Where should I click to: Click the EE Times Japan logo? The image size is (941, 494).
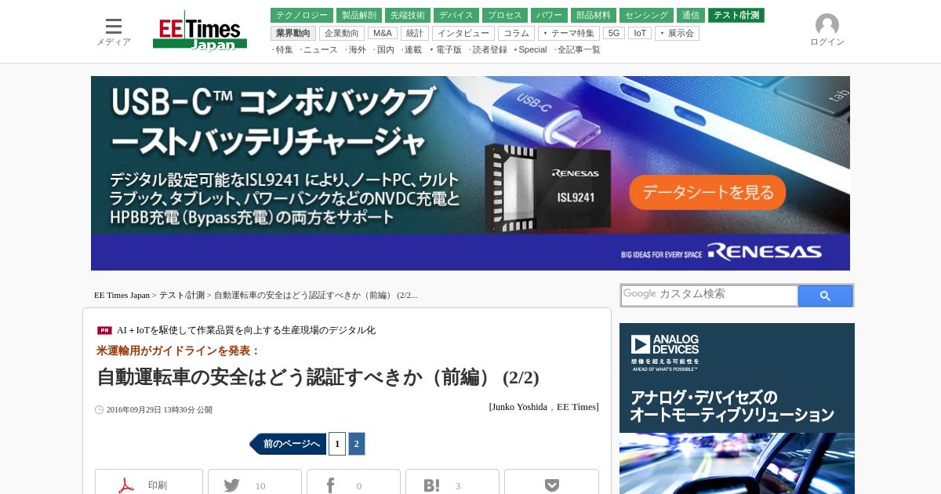200,31
